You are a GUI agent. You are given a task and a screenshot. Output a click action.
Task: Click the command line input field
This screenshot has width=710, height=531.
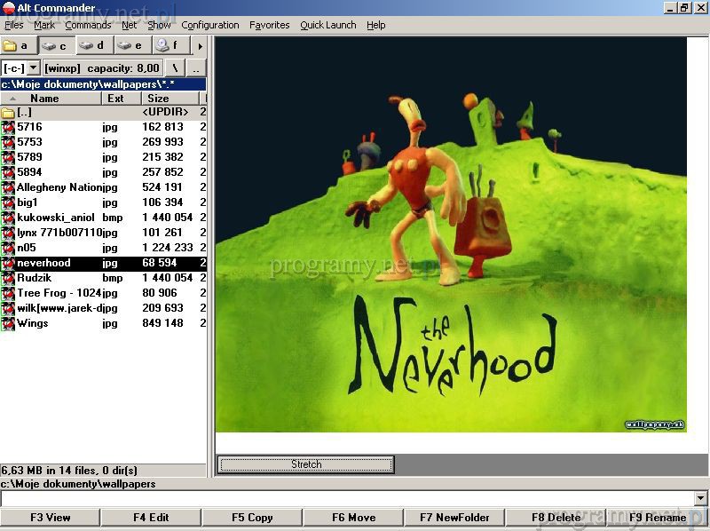(346, 499)
